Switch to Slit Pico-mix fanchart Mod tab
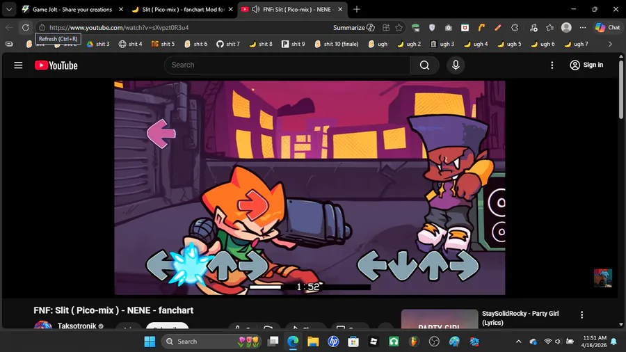Image resolution: width=626 pixels, height=352 pixels. coord(183,9)
